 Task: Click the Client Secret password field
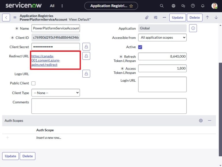click(55, 47)
